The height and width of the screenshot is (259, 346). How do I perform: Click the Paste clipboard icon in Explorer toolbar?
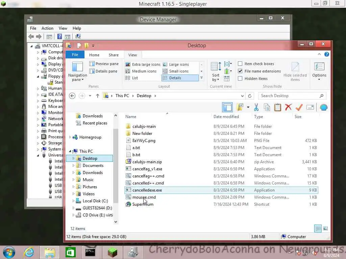278,108
